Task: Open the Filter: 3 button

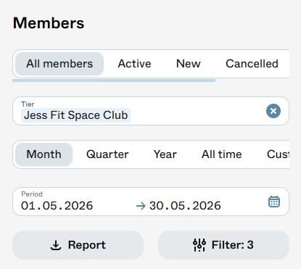Action: [223, 245]
